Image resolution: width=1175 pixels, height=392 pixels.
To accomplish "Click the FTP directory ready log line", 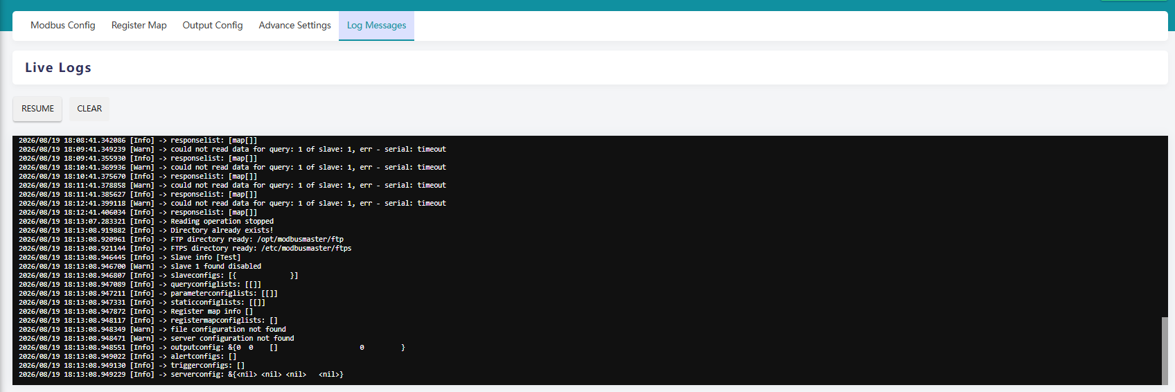I will tap(181, 240).
